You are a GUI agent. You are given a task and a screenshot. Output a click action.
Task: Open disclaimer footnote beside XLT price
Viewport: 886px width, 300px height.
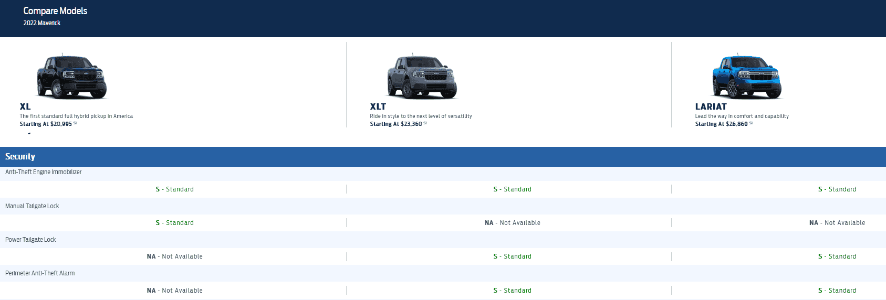pos(425,123)
